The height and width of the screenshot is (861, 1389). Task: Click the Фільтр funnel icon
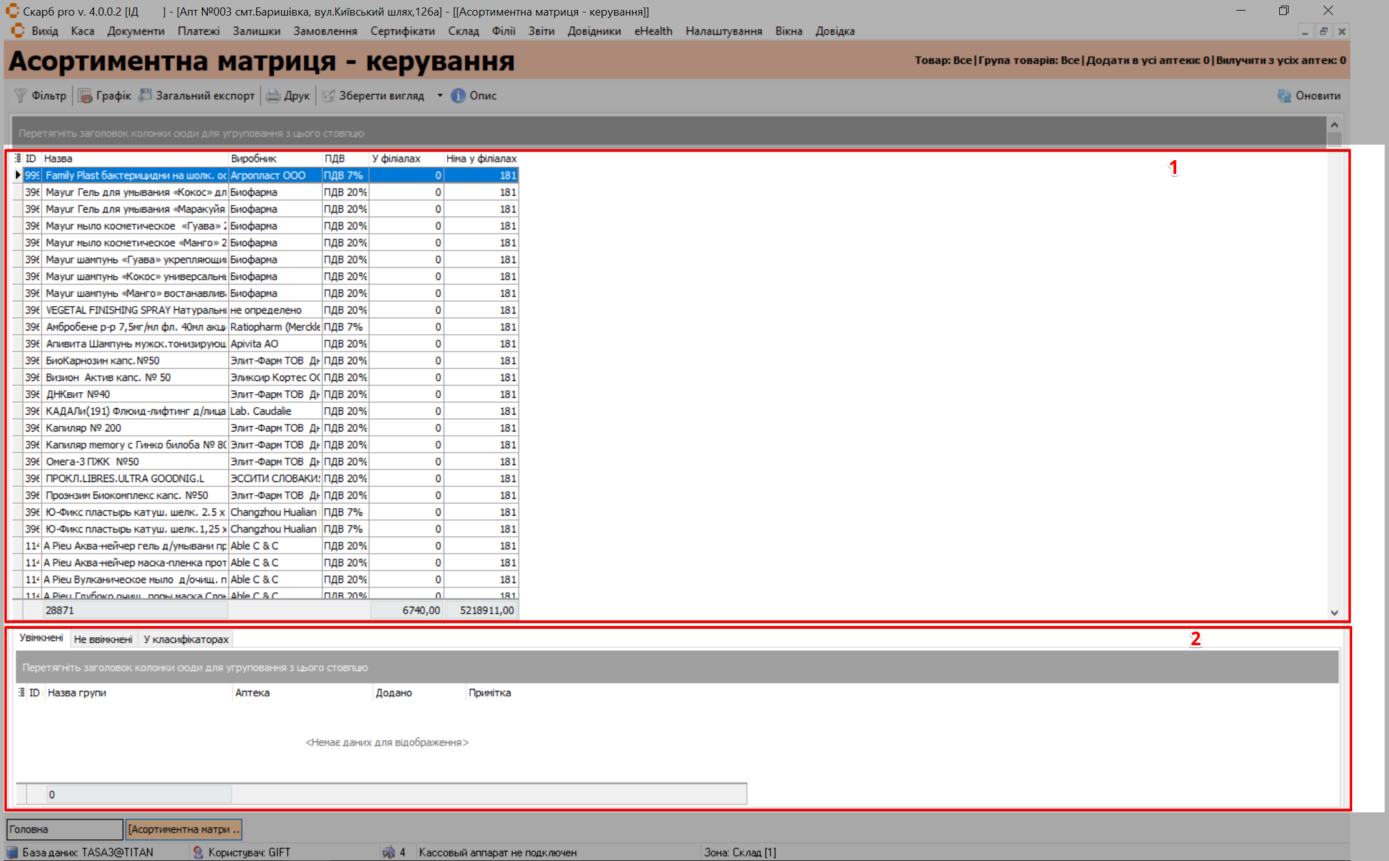(20, 95)
